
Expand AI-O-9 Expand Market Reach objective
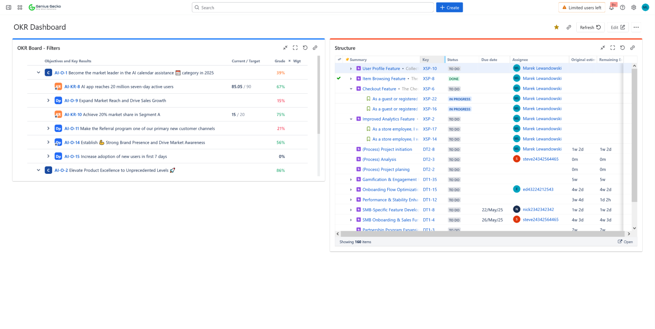pos(48,101)
